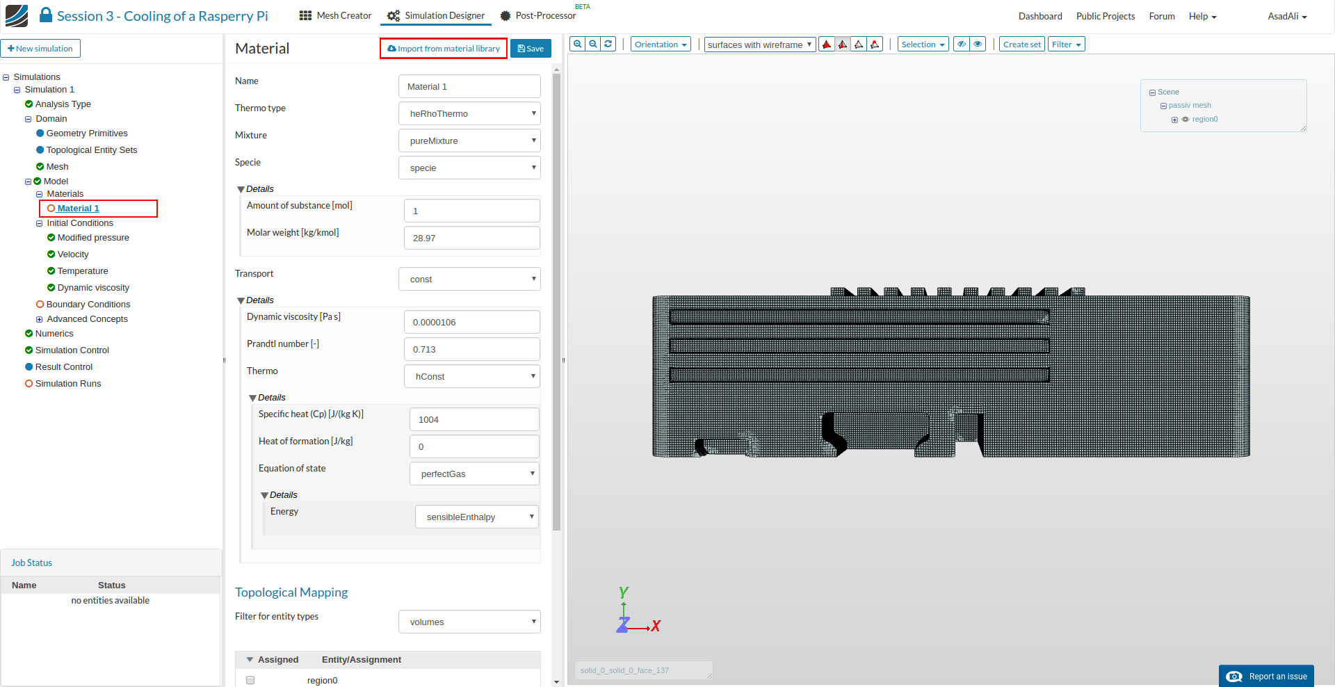Select the outlined wireframe pyramid pick-mode icon
Screen dimensions: 1335x687
tap(859, 45)
